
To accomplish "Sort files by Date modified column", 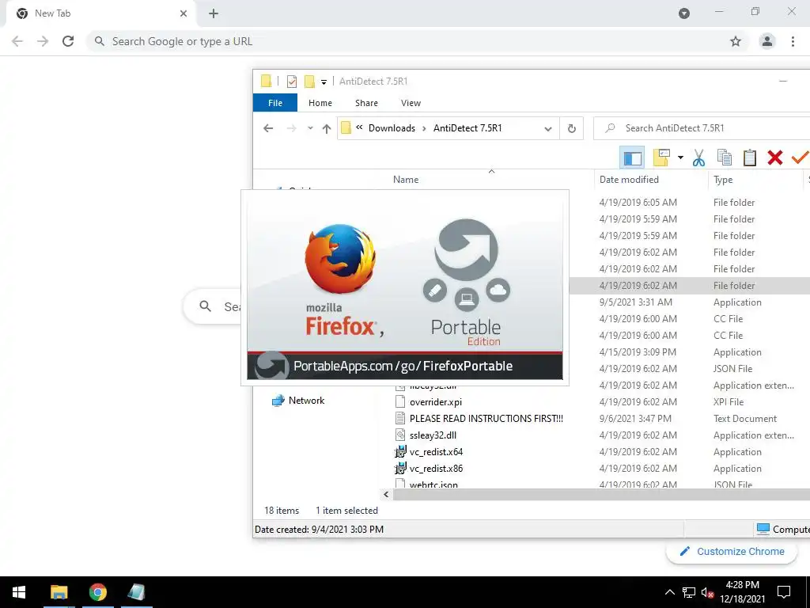I will point(629,180).
